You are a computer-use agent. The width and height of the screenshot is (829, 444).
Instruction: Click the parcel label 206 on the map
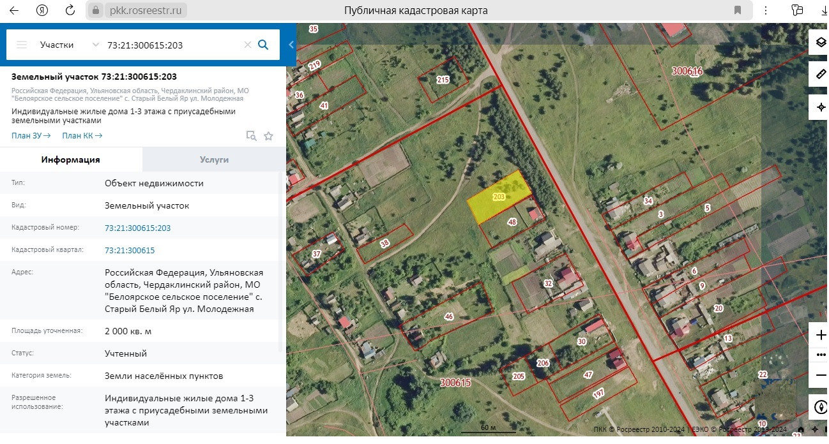543,363
